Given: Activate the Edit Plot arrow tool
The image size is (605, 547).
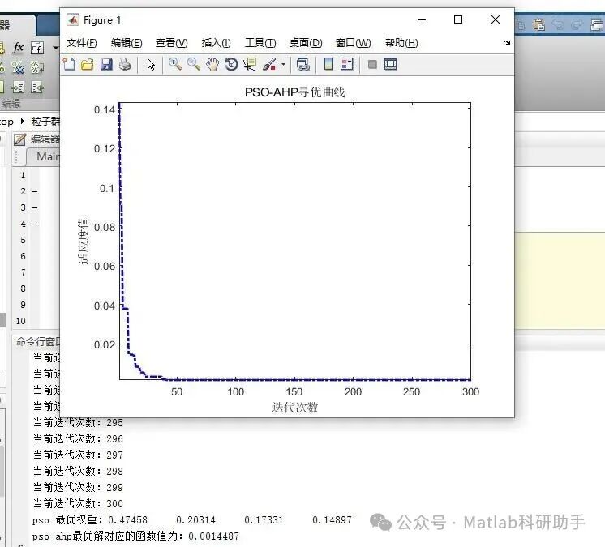Looking at the screenshot, I should click(x=151, y=64).
